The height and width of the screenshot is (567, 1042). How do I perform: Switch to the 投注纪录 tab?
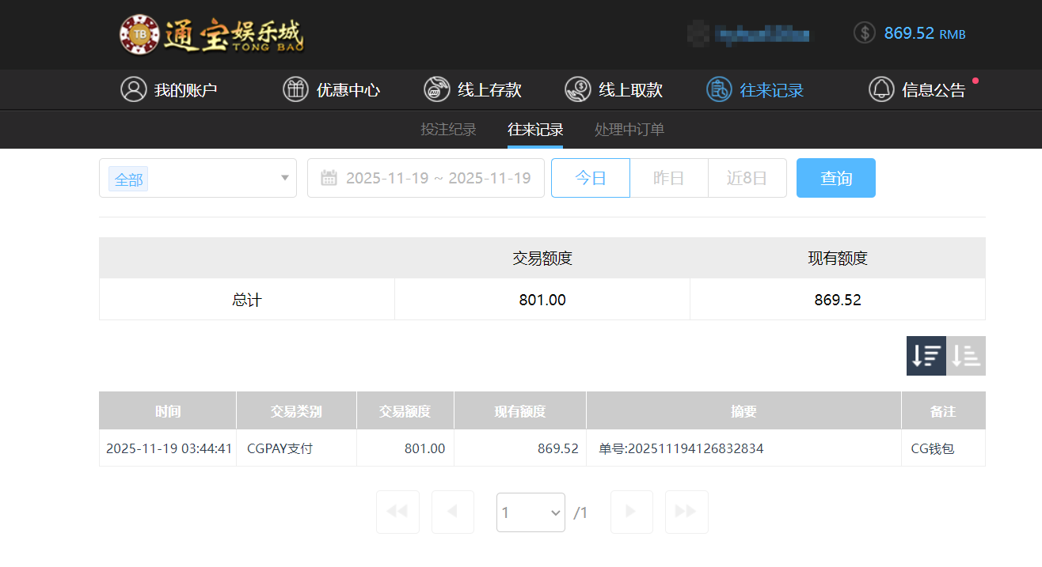click(x=448, y=129)
